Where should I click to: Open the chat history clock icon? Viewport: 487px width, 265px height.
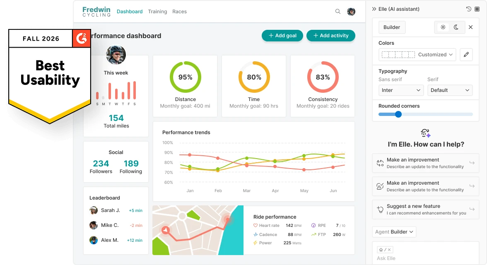coord(469,9)
